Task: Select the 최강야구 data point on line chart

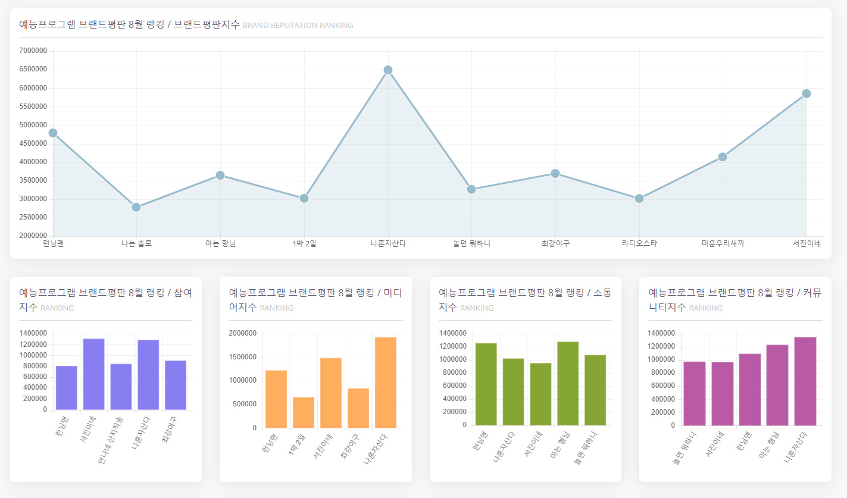Action: [x=555, y=173]
